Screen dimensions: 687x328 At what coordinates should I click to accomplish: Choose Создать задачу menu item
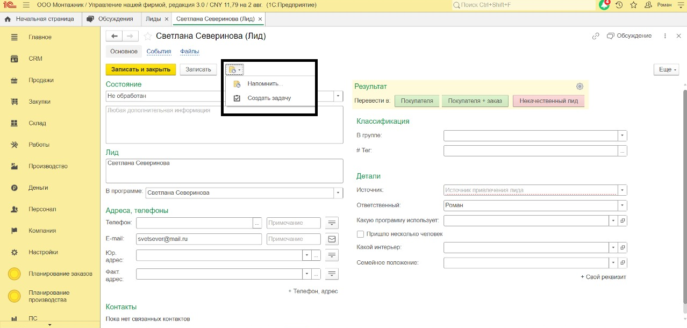point(270,98)
